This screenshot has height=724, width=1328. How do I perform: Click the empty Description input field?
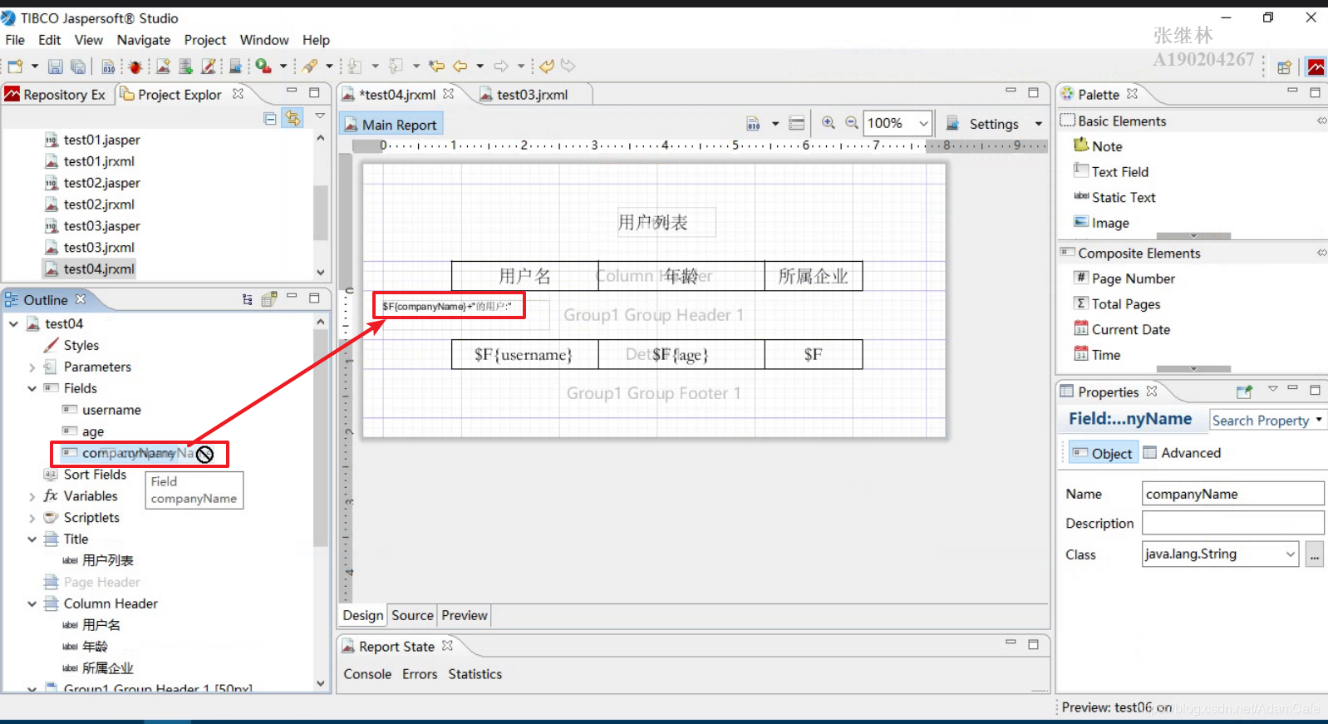pos(1232,523)
